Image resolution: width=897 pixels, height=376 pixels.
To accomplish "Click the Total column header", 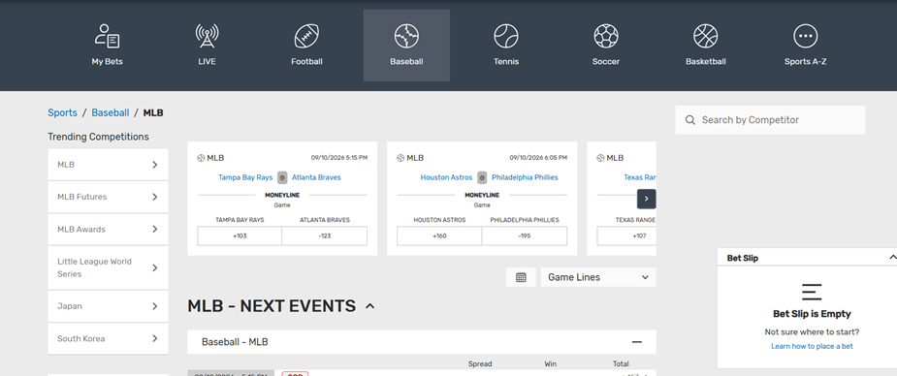I will [x=621, y=364].
